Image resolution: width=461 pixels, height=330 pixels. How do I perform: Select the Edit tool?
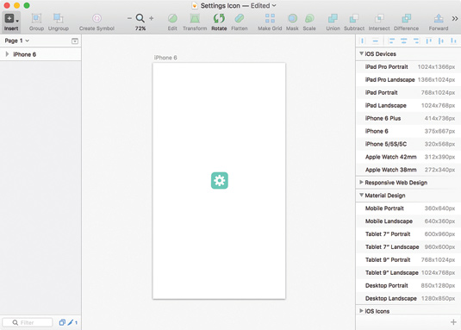(172, 19)
